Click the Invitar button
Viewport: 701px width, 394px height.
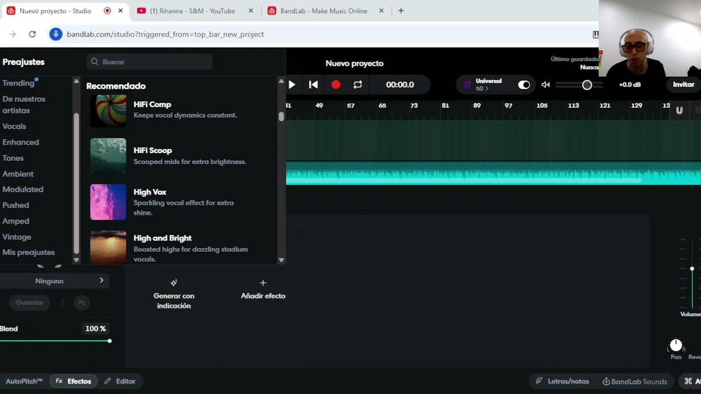(x=683, y=85)
